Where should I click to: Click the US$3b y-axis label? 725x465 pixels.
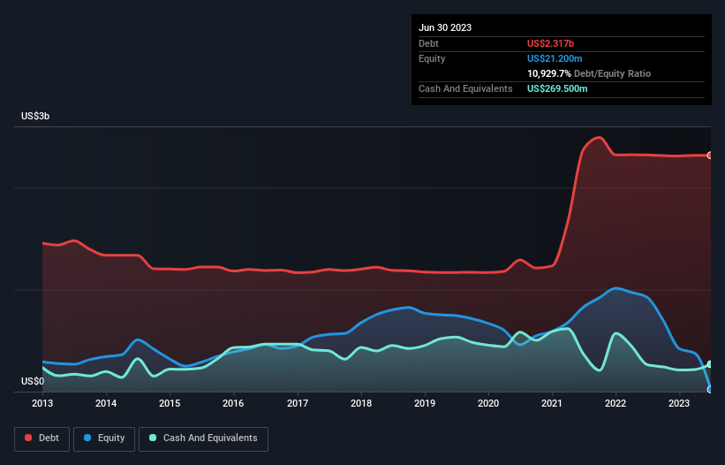[35, 116]
